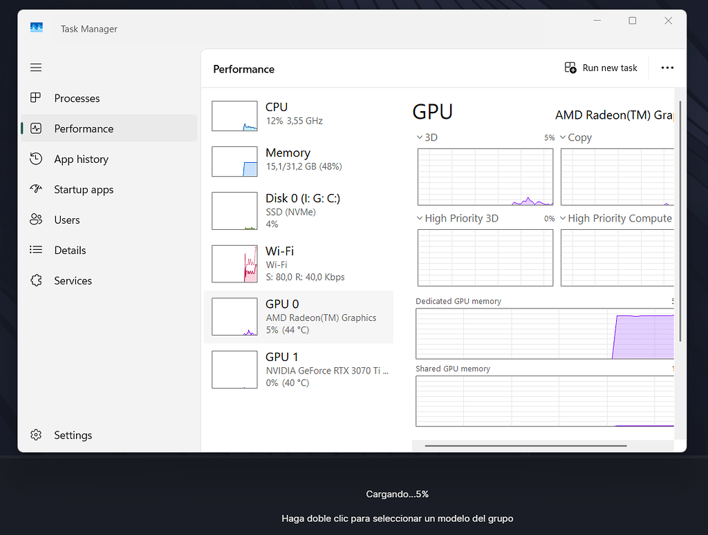708x535 pixels.
Task: Open the Services page
Action: pos(109,281)
